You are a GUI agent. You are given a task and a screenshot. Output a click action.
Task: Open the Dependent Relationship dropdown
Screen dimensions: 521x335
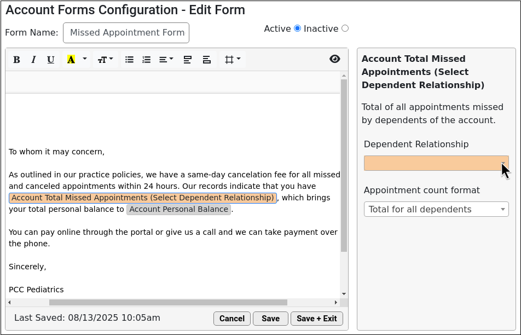point(436,163)
